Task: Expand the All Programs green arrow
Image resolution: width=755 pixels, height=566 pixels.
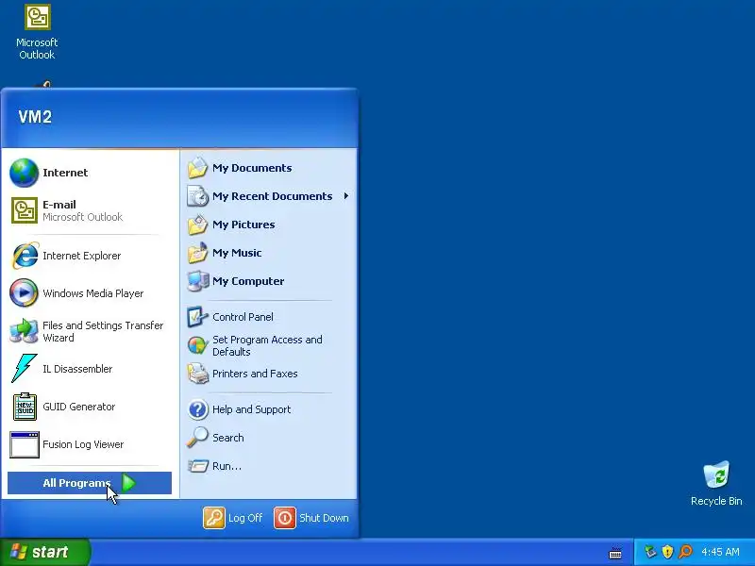Action: tap(128, 483)
